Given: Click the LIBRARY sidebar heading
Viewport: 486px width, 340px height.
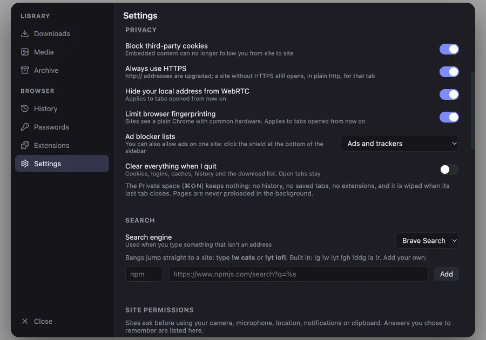Looking at the screenshot, I should pos(35,16).
